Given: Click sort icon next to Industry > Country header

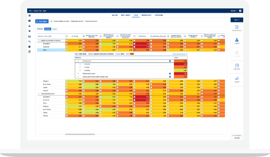Looking at the screenshot, I should [50, 36].
